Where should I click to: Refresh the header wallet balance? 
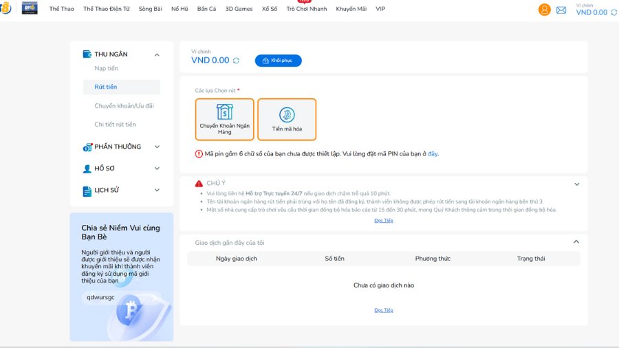pyautogui.click(x=614, y=12)
